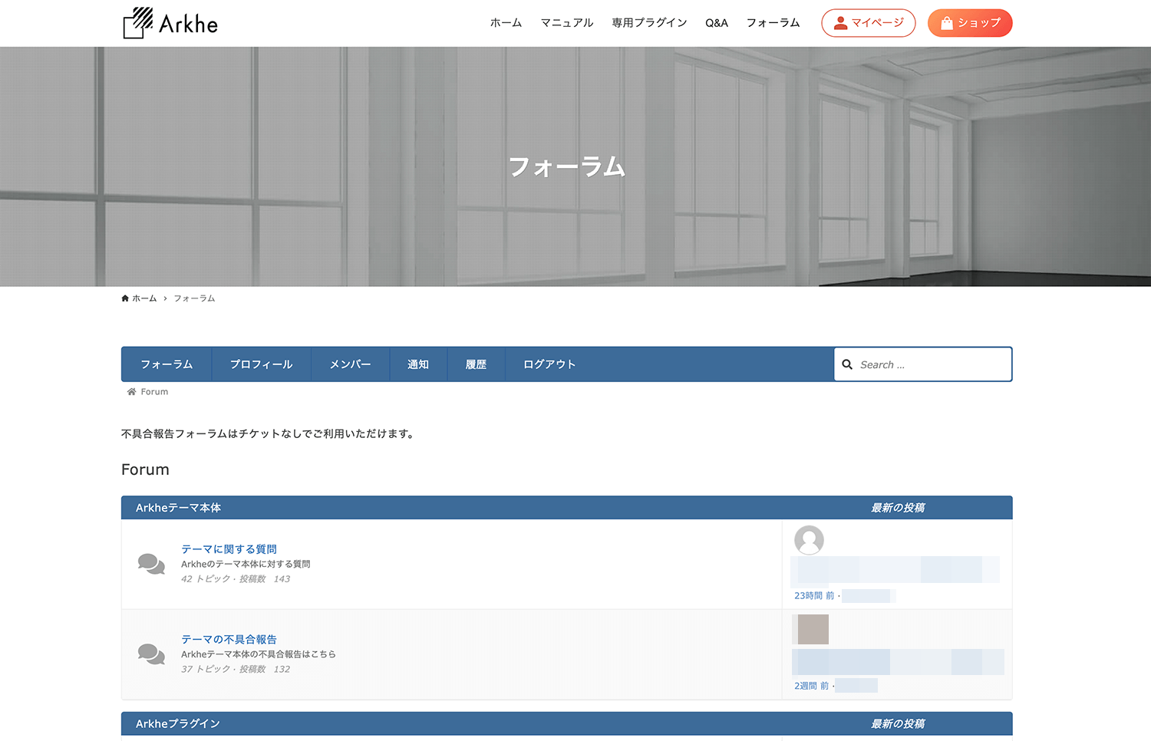Select Q&A from the navigation menu
The image size is (1151, 741).
[717, 23]
